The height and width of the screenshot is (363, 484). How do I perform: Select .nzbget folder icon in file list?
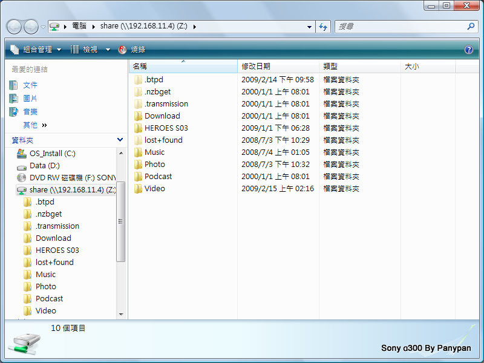click(x=138, y=92)
